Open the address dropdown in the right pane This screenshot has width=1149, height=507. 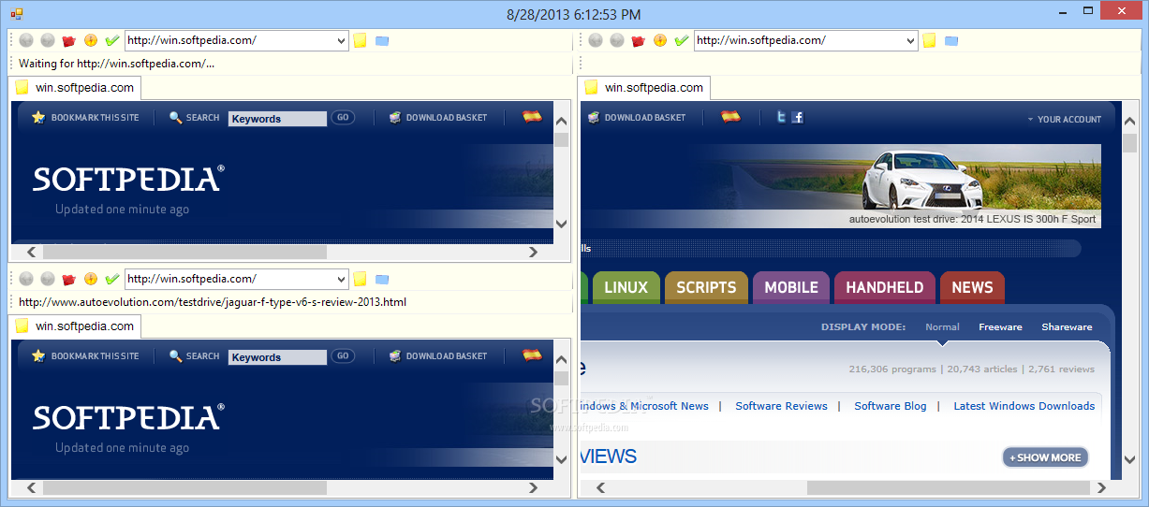[x=910, y=40]
